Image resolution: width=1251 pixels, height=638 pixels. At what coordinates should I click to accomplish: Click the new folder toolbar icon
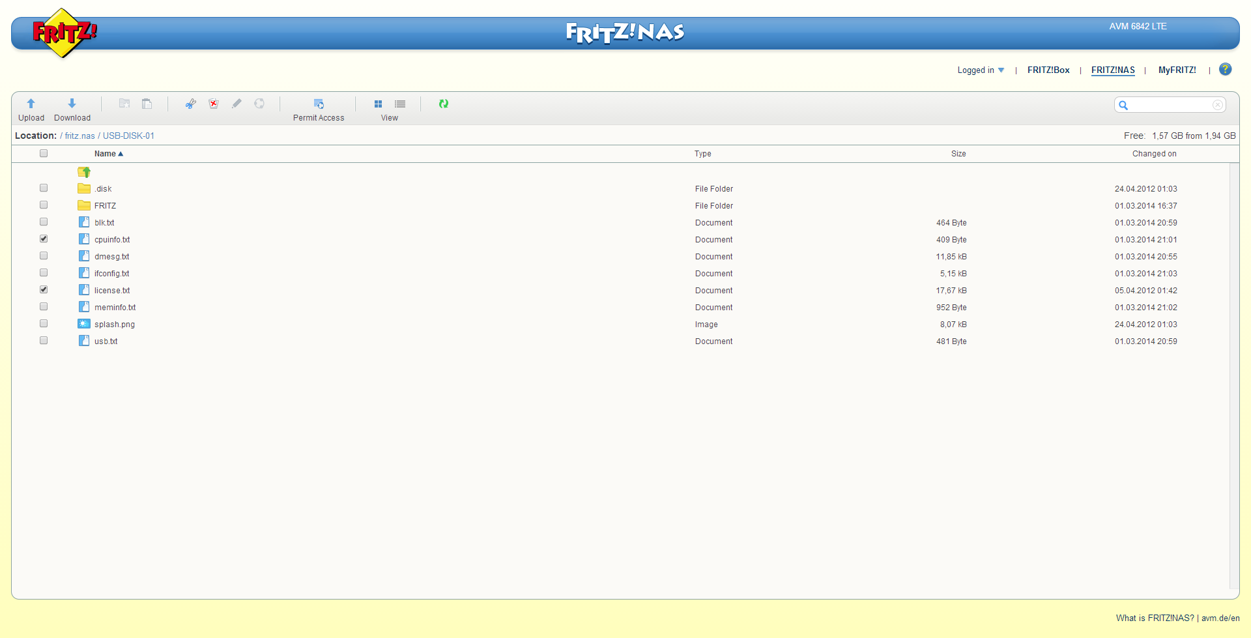[124, 104]
